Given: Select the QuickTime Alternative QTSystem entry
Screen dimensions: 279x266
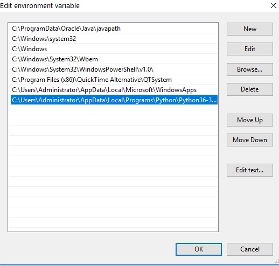Looking at the screenshot, I should tap(114, 80).
